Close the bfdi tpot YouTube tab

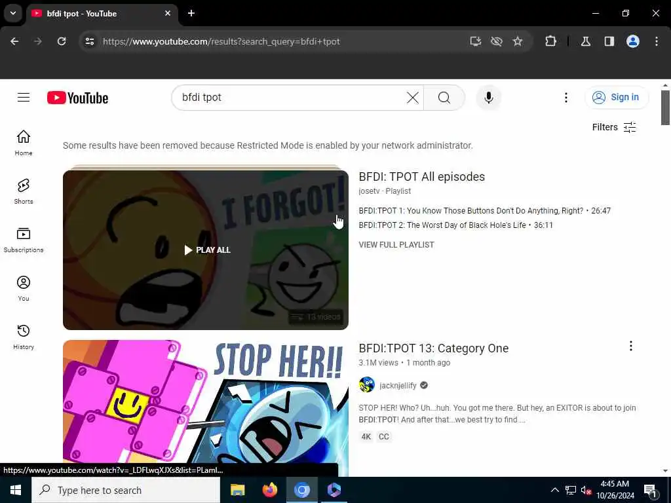pyautogui.click(x=168, y=13)
